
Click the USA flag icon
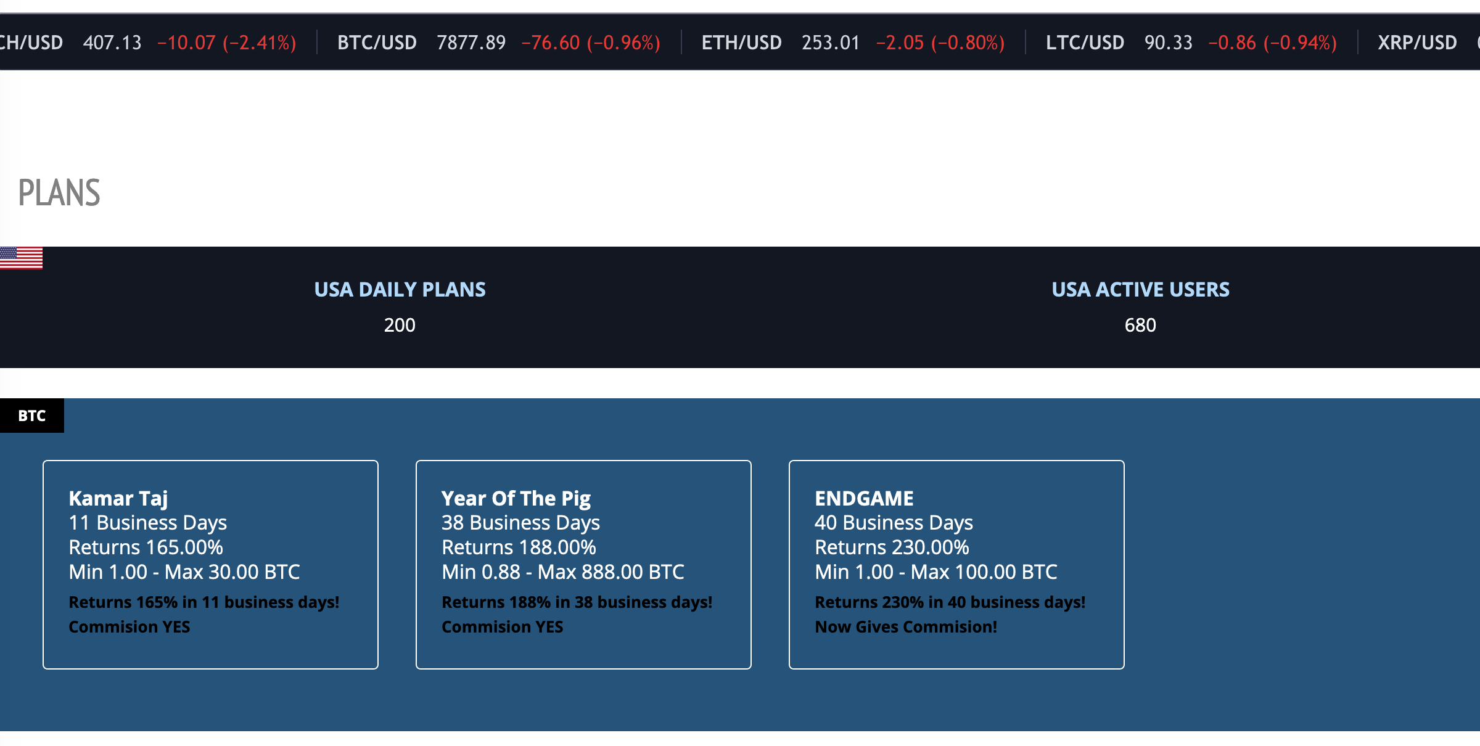pyautogui.click(x=21, y=258)
